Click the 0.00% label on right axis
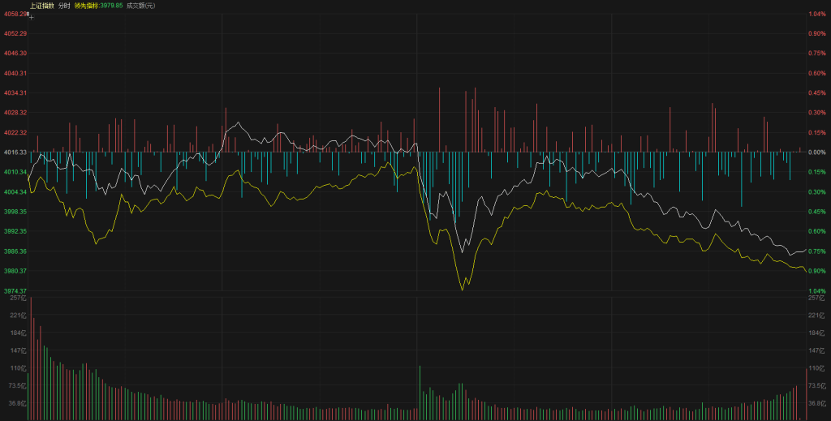This screenshot has height=421, width=831. tap(816, 152)
